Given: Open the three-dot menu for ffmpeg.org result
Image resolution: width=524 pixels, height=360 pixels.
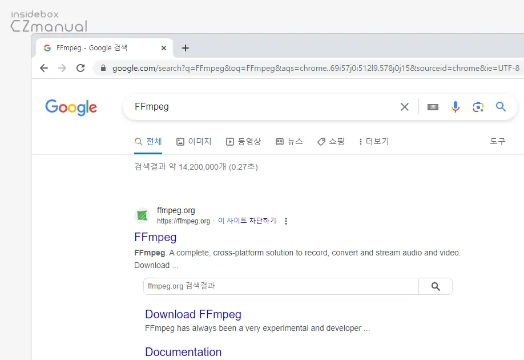Looking at the screenshot, I should 286,221.
